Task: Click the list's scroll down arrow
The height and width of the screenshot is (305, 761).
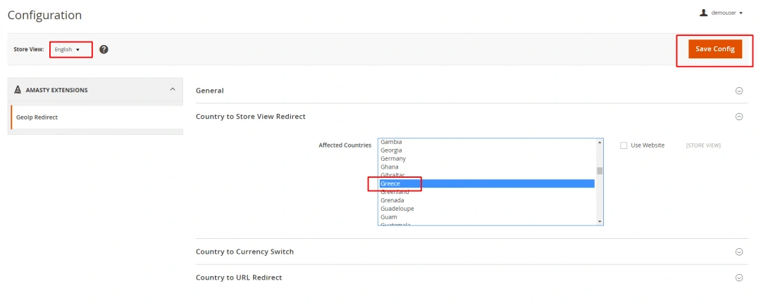Action: 600,221
